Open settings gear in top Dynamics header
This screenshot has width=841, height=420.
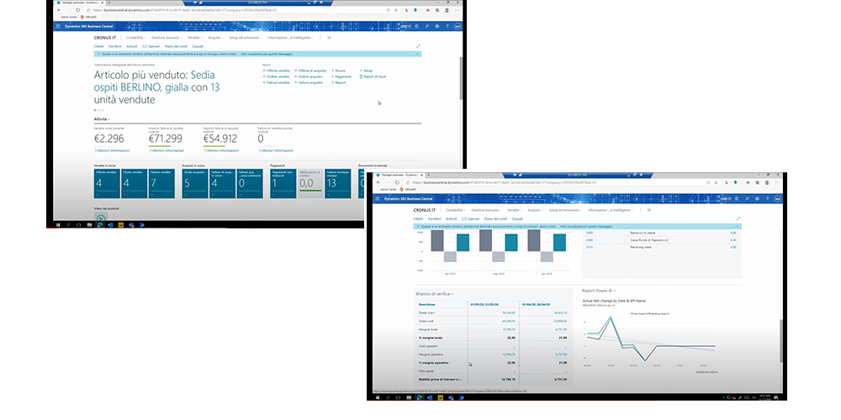(x=436, y=27)
